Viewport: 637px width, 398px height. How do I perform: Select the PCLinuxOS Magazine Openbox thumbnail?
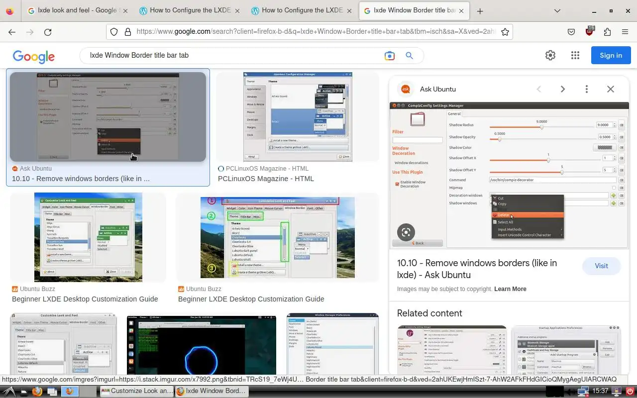point(298,117)
